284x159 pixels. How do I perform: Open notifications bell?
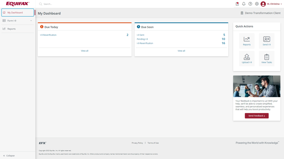pos(244,4)
